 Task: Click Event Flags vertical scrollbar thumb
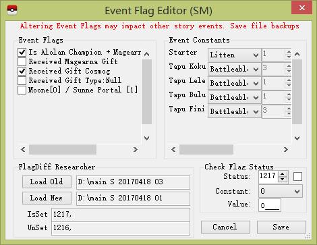coord(147,92)
